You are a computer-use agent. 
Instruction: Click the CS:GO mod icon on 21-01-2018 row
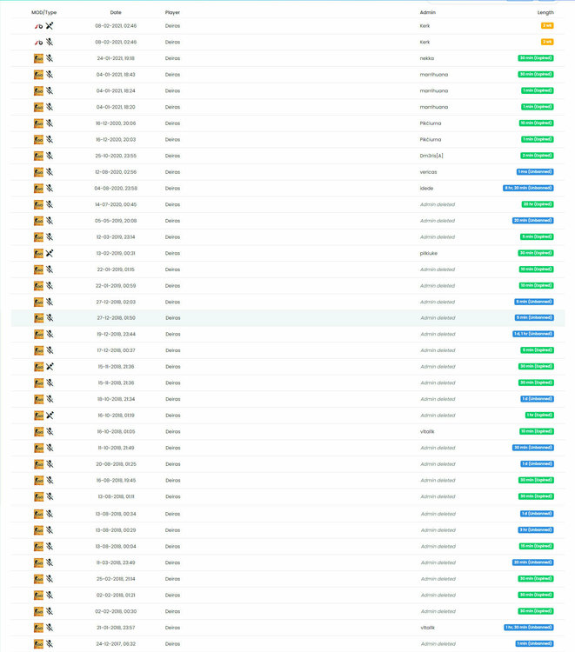pos(38,627)
